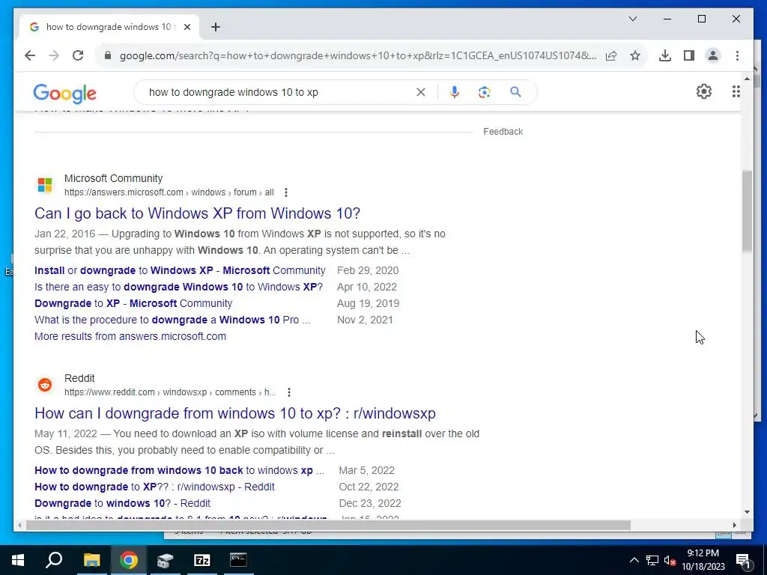
Task: Open Chrome three-dot menu
Action: (x=737, y=55)
